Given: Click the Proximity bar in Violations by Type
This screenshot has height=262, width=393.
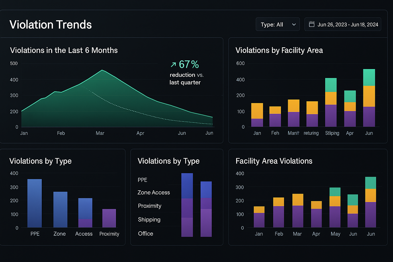Looking at the screenshot, I should coord(109,218).
